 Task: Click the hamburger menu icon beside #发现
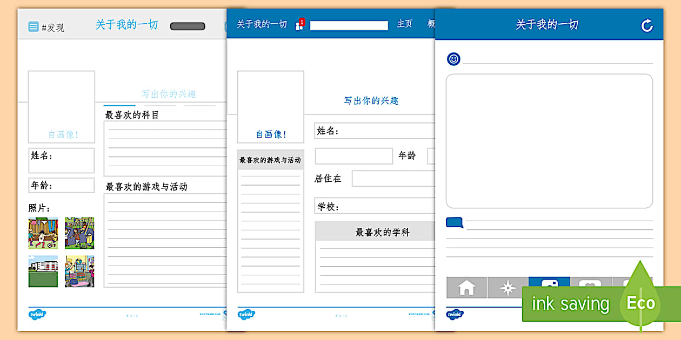(x=34, y=26)
